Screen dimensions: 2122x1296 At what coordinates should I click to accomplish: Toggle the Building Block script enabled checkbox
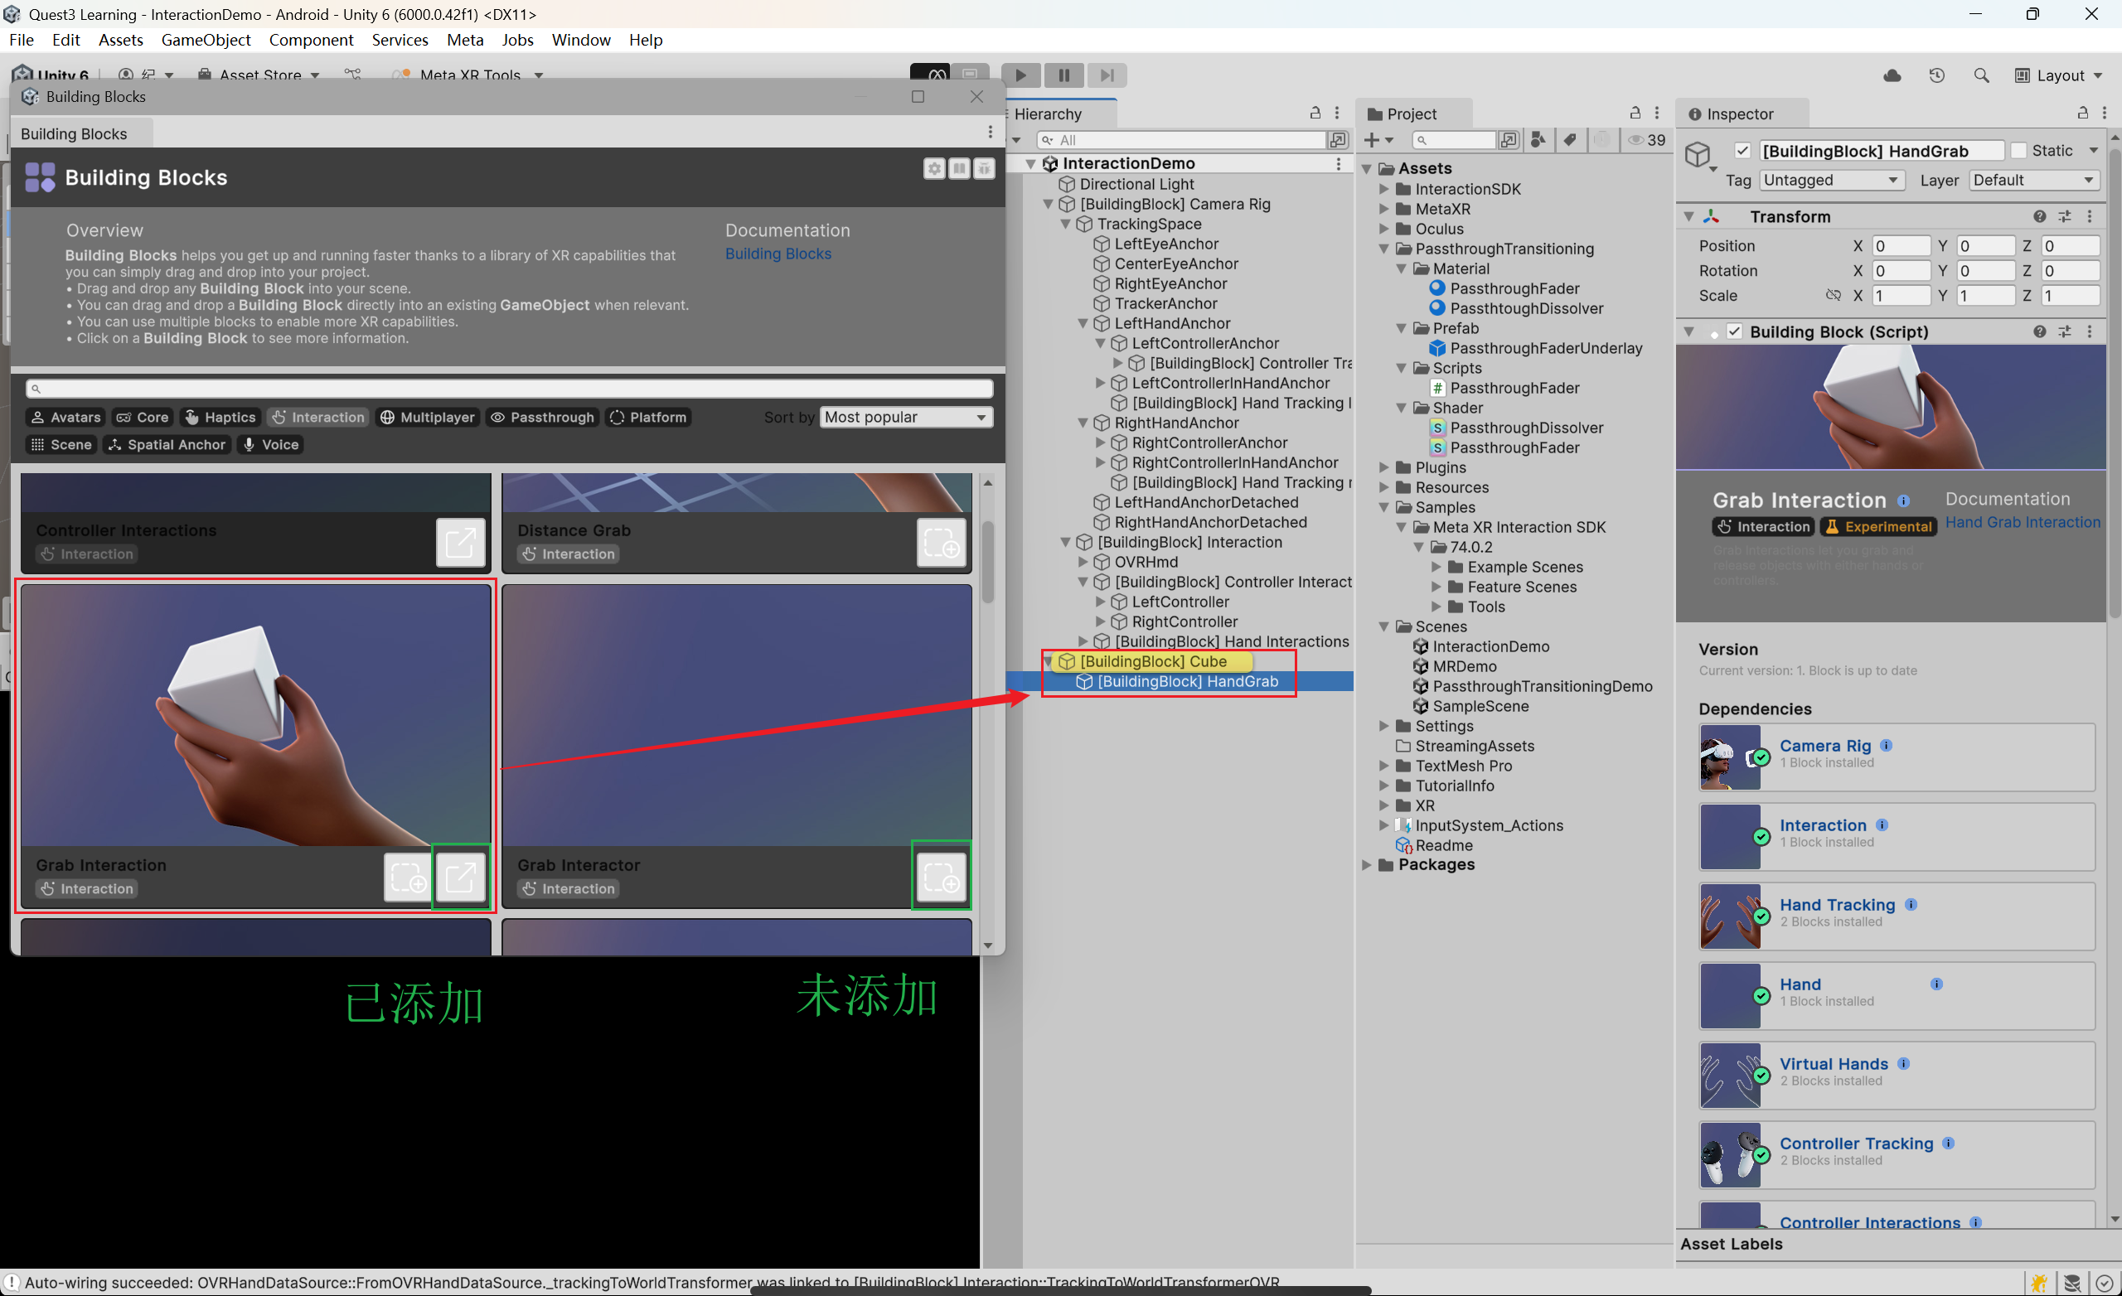click(x=1733, y=332)
